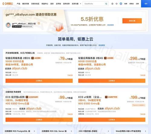Click the 控制台 link in header
151x134 pixels.
tap(131, 4)
